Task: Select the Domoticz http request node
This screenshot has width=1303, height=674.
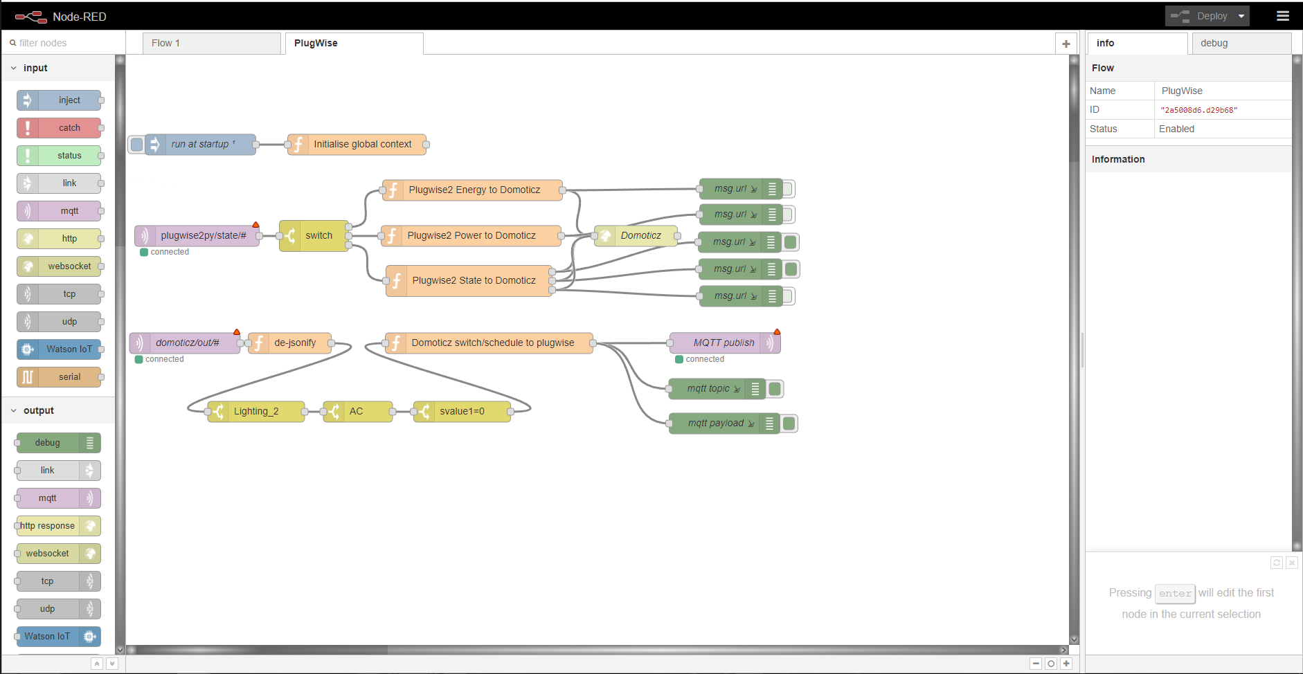Action: (636, 236)
